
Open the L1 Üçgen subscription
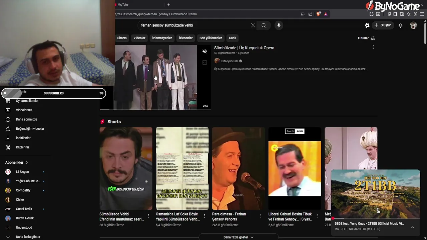[23, 172]
